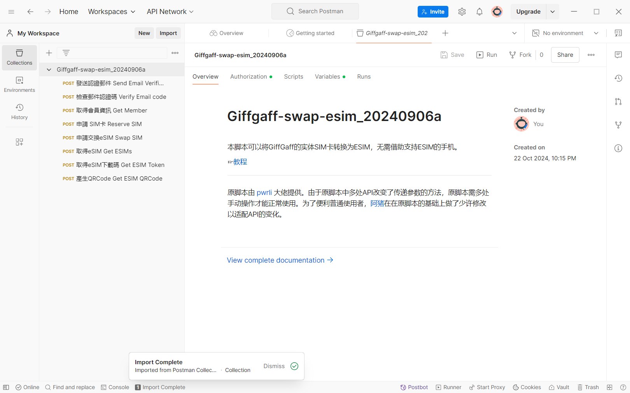
Task: Open Postbot in the status bar
Action: pyautogui.click(x=414, y=387)
